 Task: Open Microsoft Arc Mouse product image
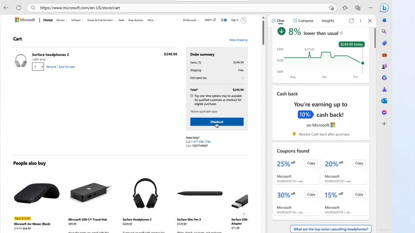[36, 193]
